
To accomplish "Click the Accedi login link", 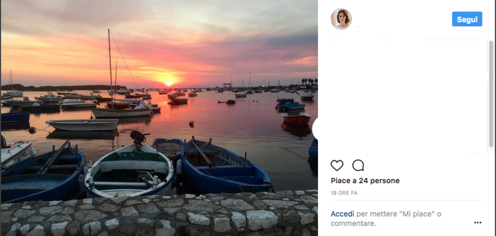I will [342, 214].
